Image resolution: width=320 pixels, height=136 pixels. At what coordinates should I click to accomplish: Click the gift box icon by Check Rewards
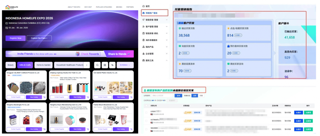click(x=77, y=54)
